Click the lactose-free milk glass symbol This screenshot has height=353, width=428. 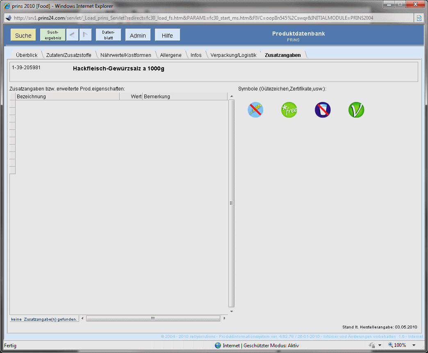[x=323, y=110]
